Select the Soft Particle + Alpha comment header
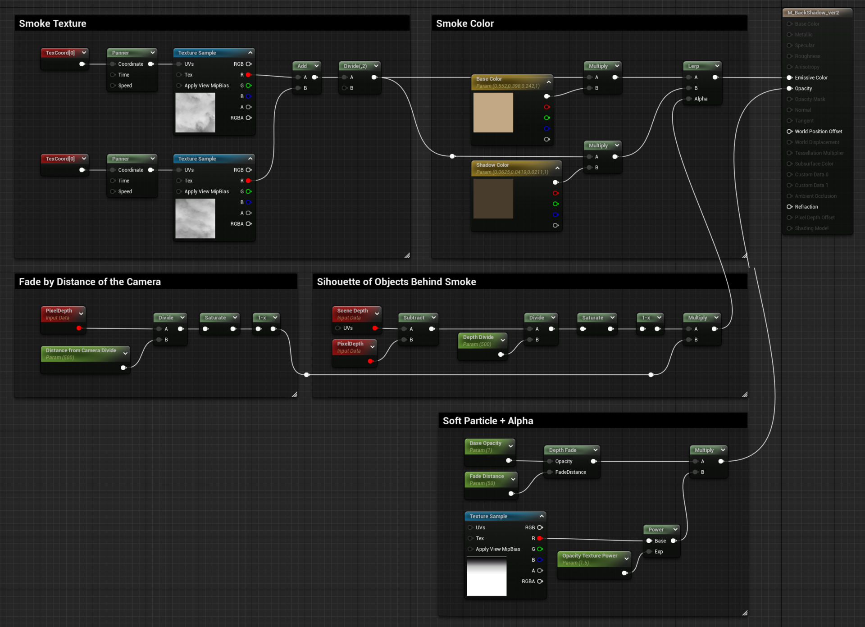Image resolution: width=865 pixels, height=627 pixels. pyautogui.click(x=487, y=421)
